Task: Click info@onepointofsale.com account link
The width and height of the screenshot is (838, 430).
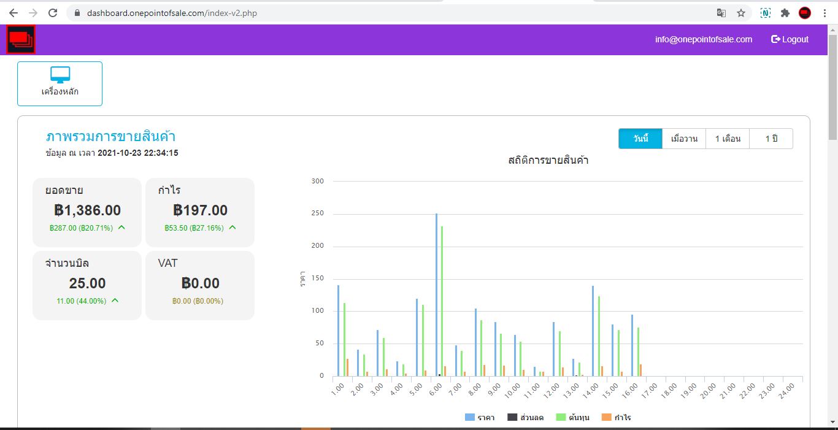Action: 703,39
